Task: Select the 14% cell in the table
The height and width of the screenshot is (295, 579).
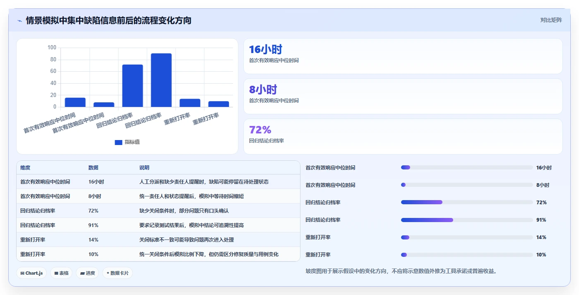Action: click(x=93, y=240)
